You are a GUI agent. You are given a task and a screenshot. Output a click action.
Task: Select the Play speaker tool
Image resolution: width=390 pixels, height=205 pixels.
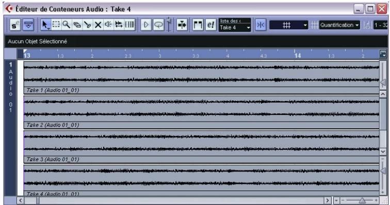(x=108, y=25)
